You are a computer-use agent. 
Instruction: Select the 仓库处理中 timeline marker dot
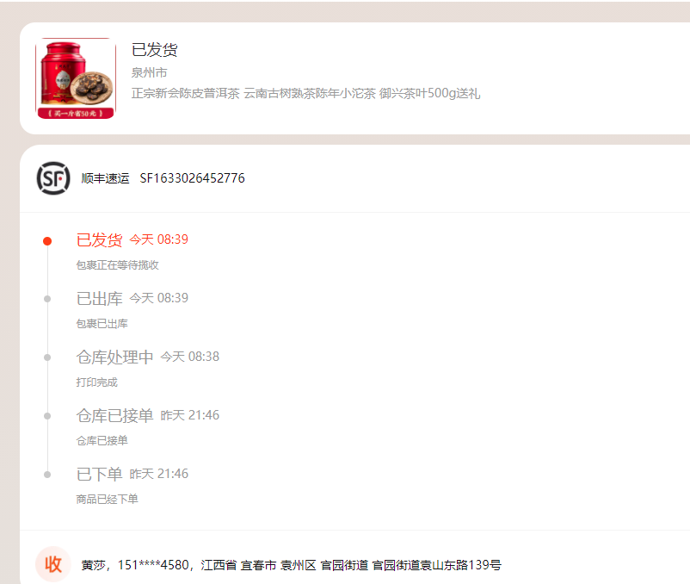point(47,357)
